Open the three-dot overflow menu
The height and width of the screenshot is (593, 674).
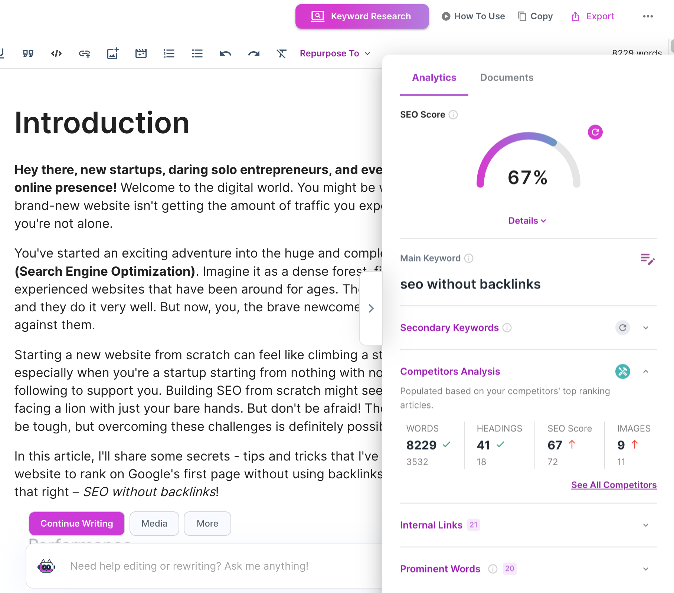click(x=648, y=16)
